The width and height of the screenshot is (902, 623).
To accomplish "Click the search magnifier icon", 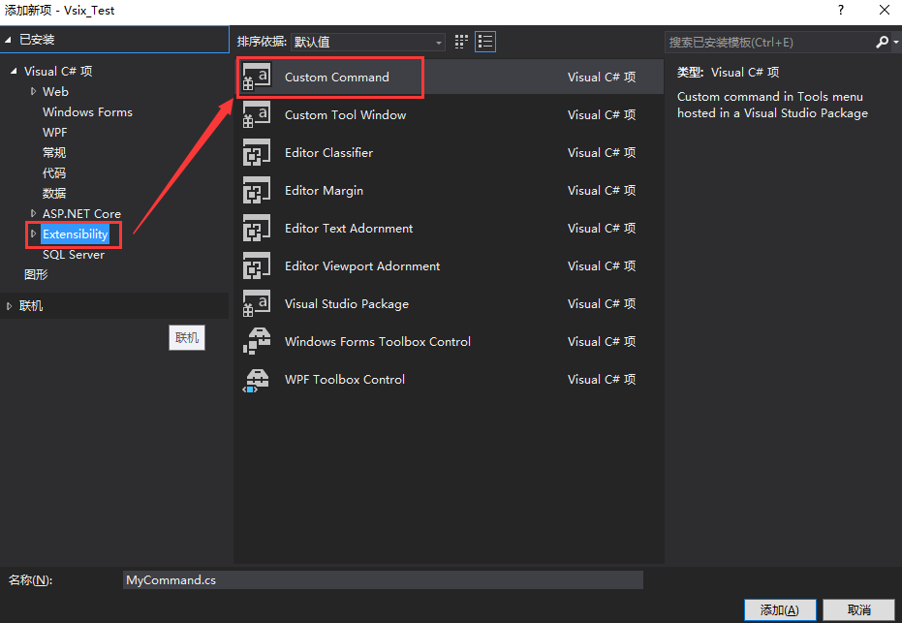I will [882, 42].
